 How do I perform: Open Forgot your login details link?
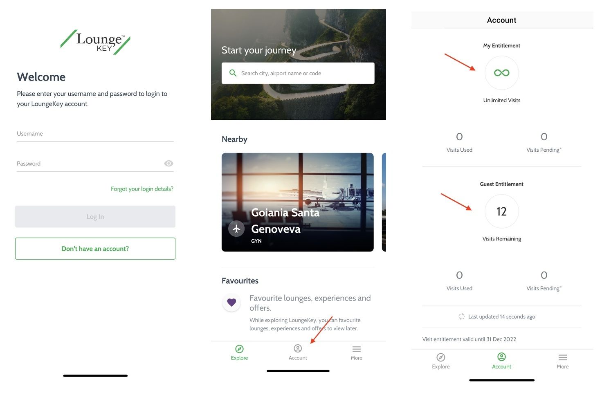click(142, 189)
